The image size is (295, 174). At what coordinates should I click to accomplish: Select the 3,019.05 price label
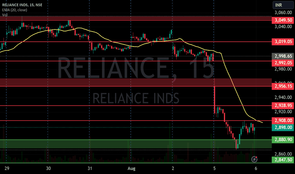click(283, 41)
